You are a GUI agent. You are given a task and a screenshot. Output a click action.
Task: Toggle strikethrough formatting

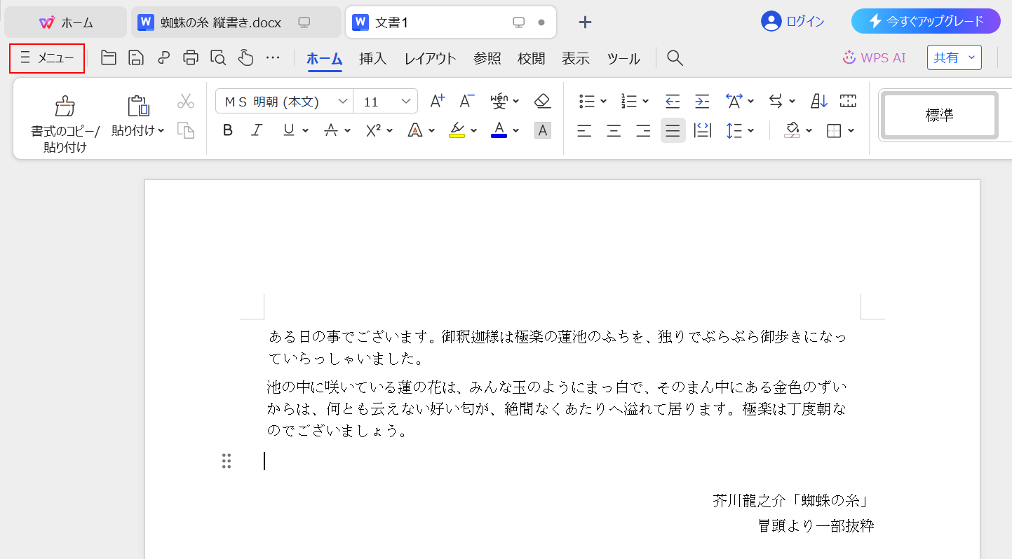point(331,130)
